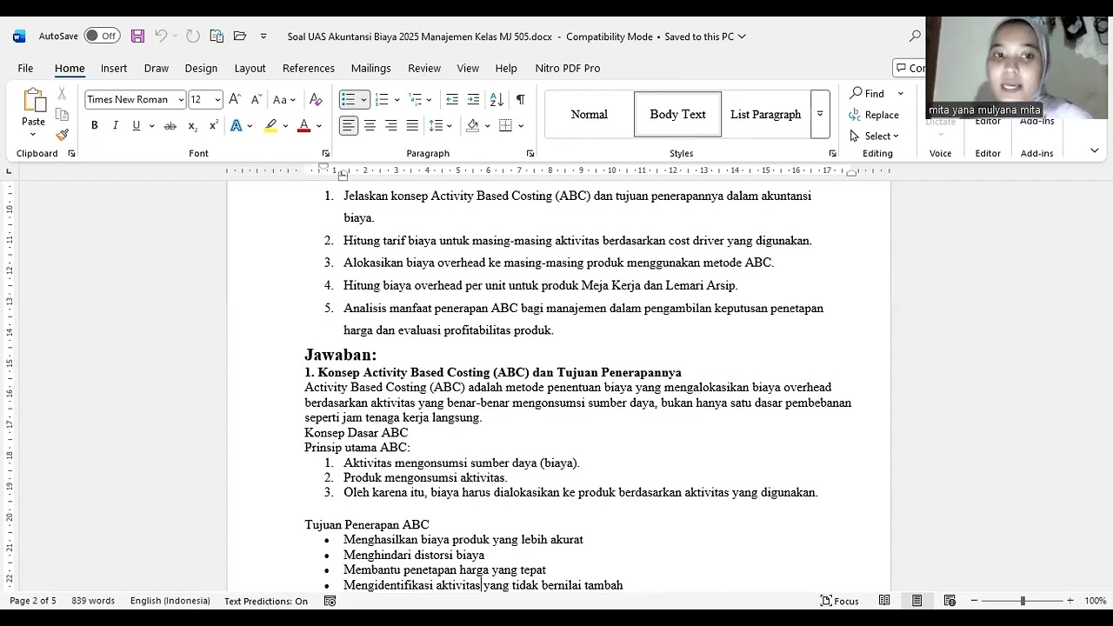Open word count from '839 words'
This screenshot has width=1113, height=626.
coord(93,601)
